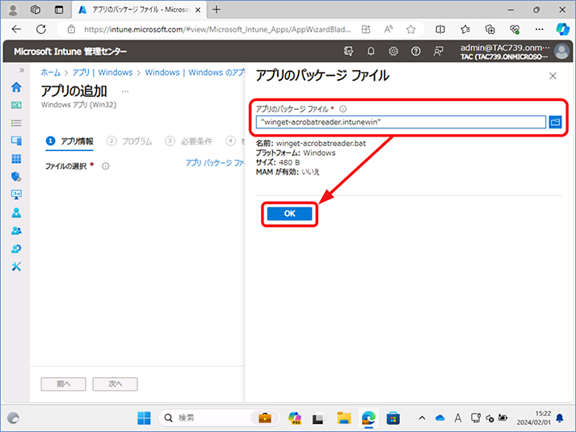Open a new browser tab
The height and width of the screenshot is (432, 576).
pos(217,10)
